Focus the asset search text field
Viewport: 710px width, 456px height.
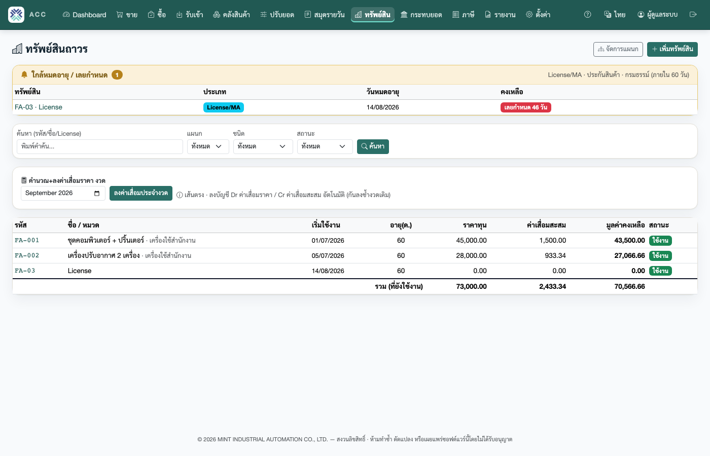click(100, 146)
